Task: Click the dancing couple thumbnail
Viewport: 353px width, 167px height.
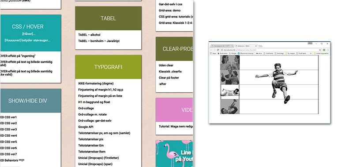Action: (x=230, y=77)
